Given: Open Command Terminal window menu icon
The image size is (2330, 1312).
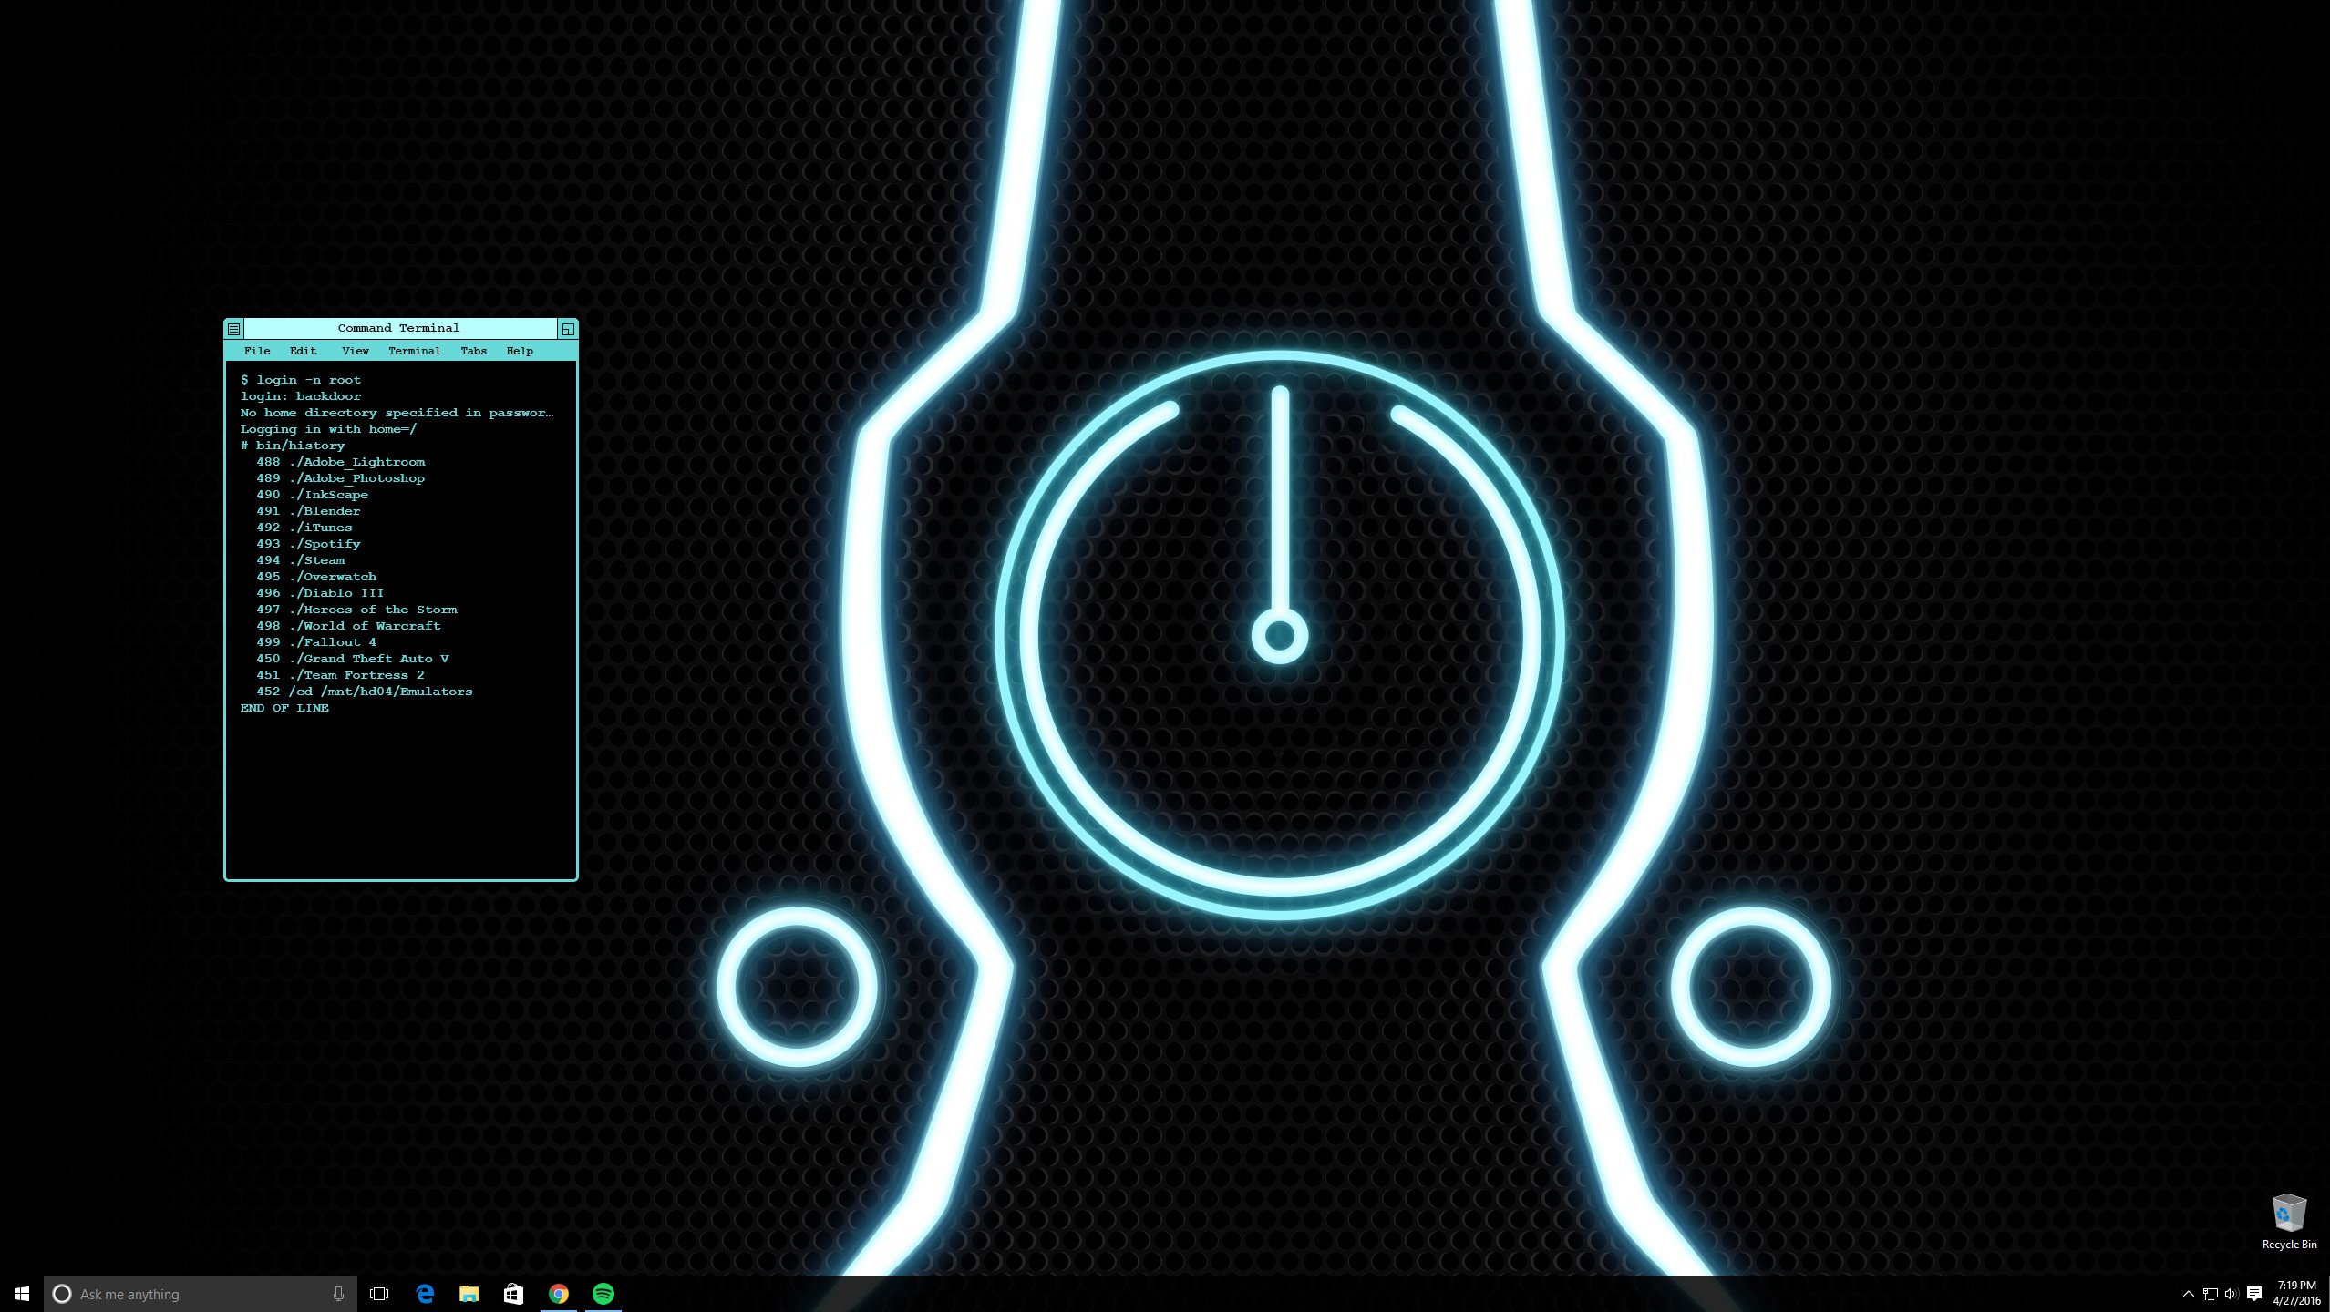Looking at the screenshot, I should click(233, 329).
